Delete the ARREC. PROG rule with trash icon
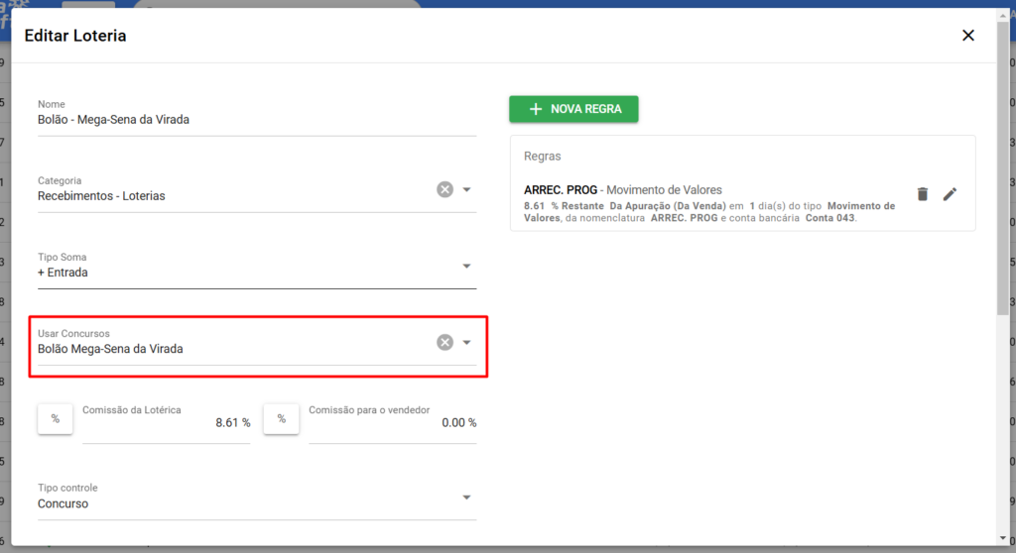Screen dimensions: 1016x553 point(922,194)
